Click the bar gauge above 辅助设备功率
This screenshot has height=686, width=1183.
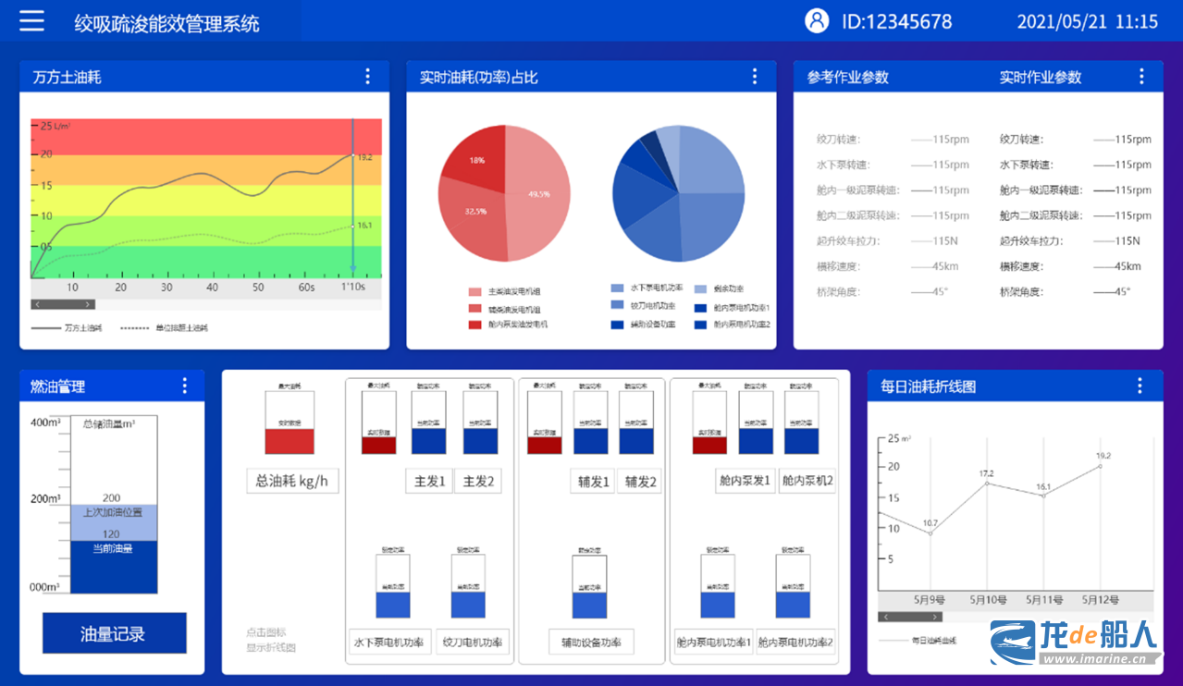[589, 587]
